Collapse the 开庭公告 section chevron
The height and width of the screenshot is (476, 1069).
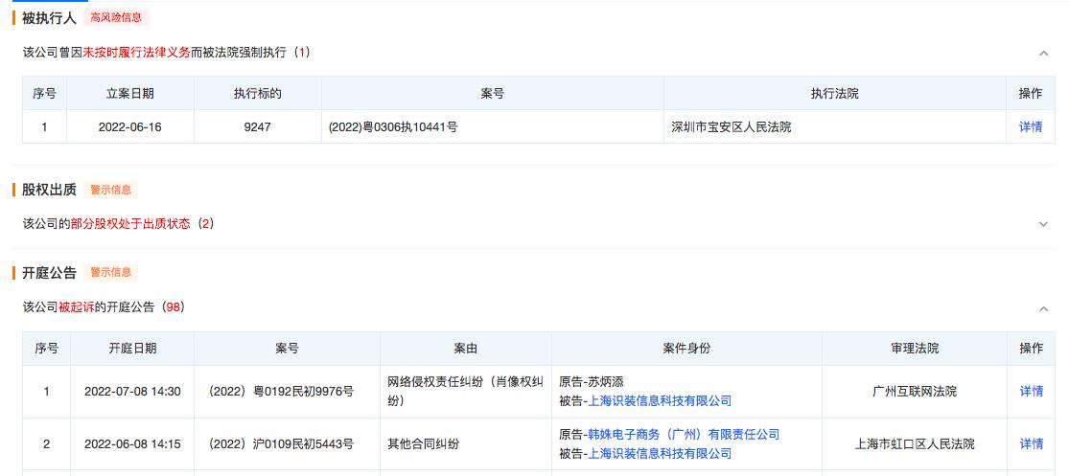tap(1043, 309)
